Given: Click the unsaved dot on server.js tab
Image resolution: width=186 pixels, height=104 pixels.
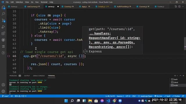Looking at the screenshot, I should pos(58,7).
